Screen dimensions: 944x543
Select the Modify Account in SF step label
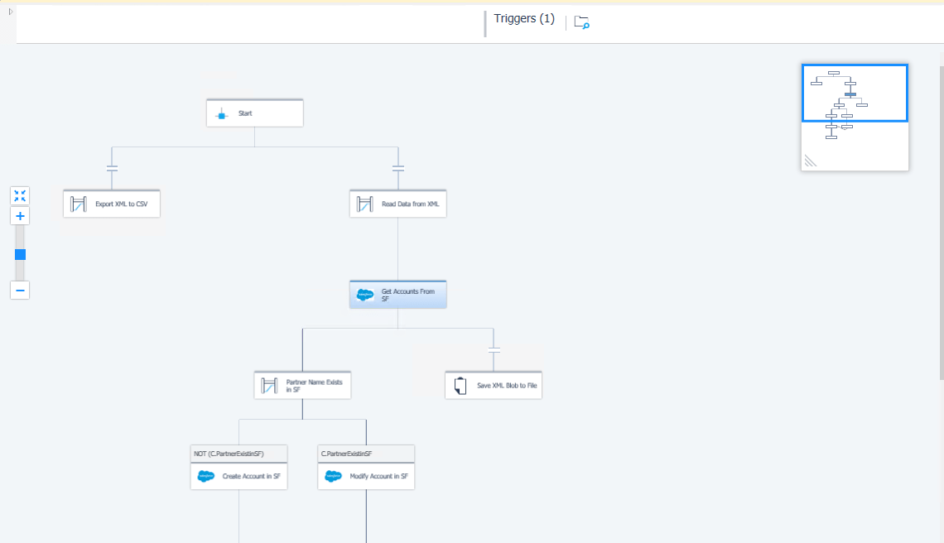tap(378, 476)
